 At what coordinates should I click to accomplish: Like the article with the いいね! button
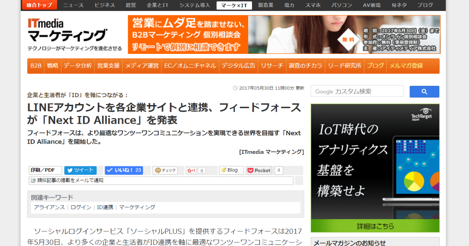pyautogui.click(x=124, y=170)
